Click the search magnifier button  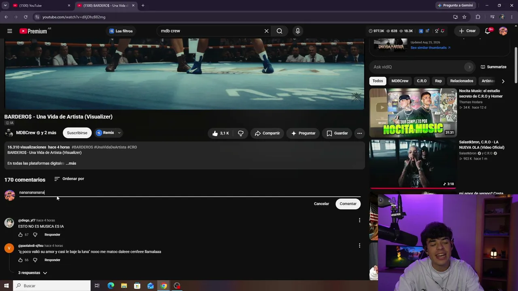point(280,31)
